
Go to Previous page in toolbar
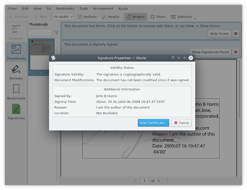tap(19, 17)
